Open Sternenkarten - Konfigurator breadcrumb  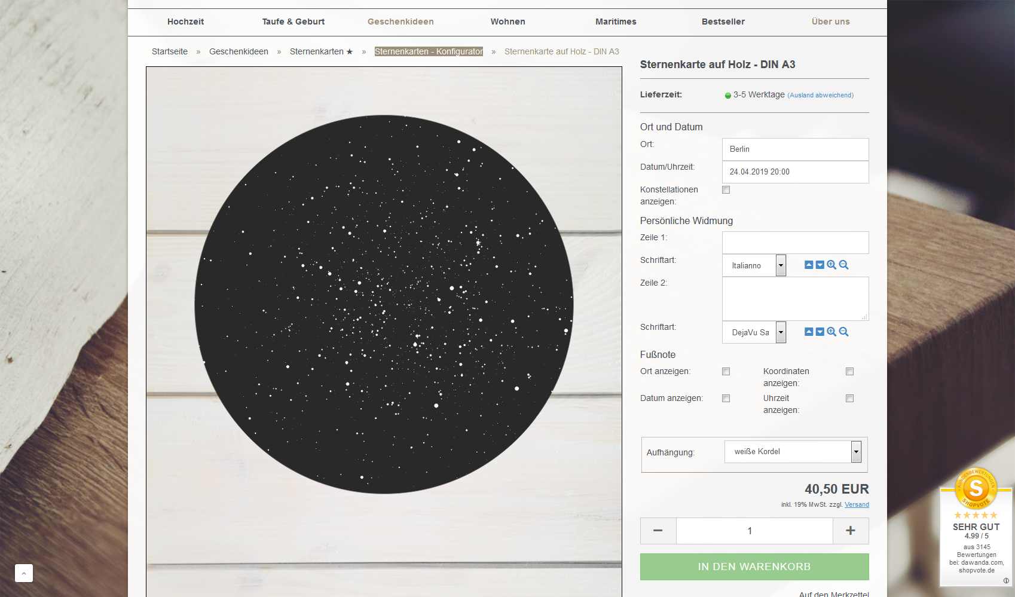[429, 51]
